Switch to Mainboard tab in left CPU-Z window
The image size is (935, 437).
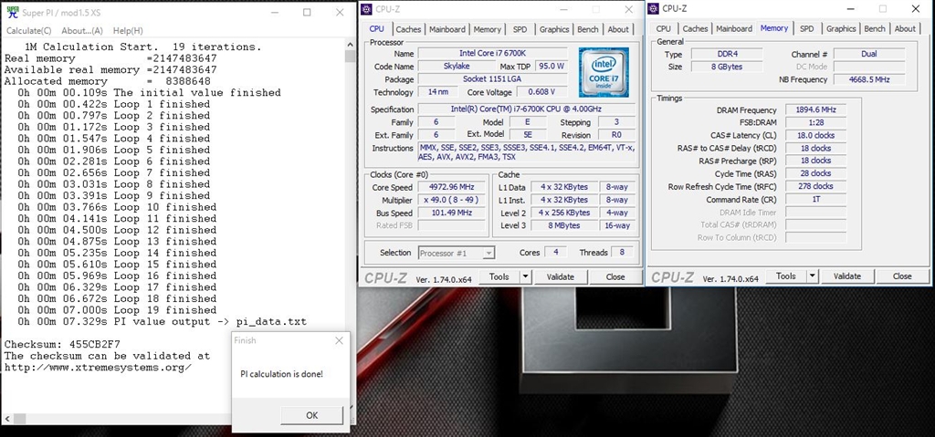tap(447, 29)
